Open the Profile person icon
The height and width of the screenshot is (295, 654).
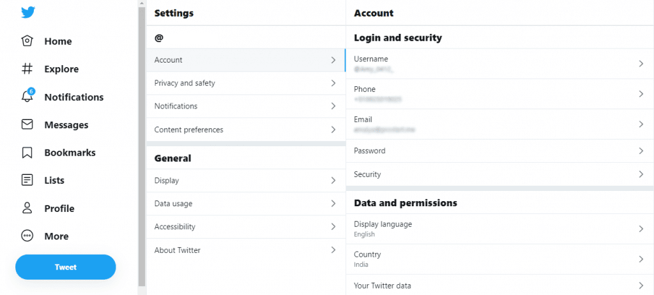(27, 208)
